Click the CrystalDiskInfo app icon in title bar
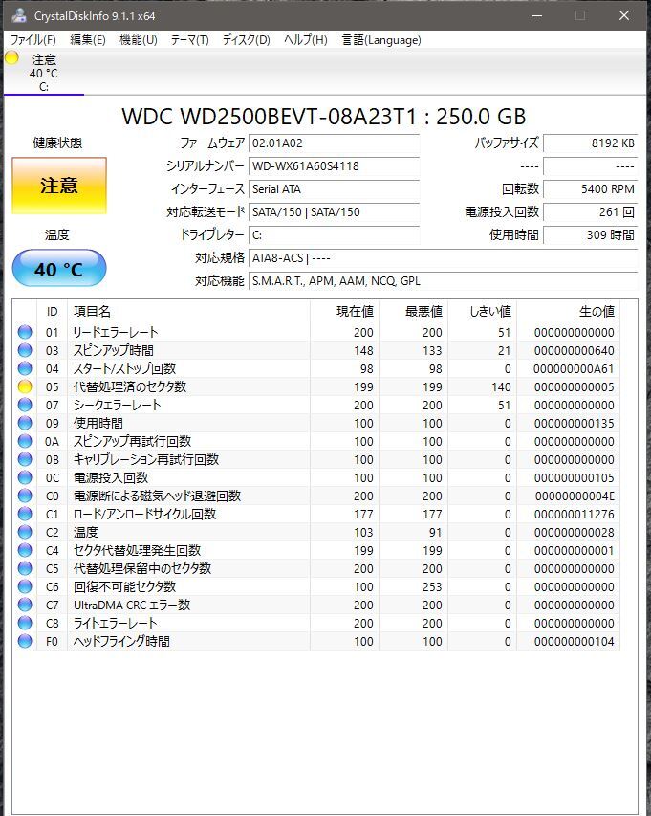This screenshot has height=816, width=651. coord(19,15)
